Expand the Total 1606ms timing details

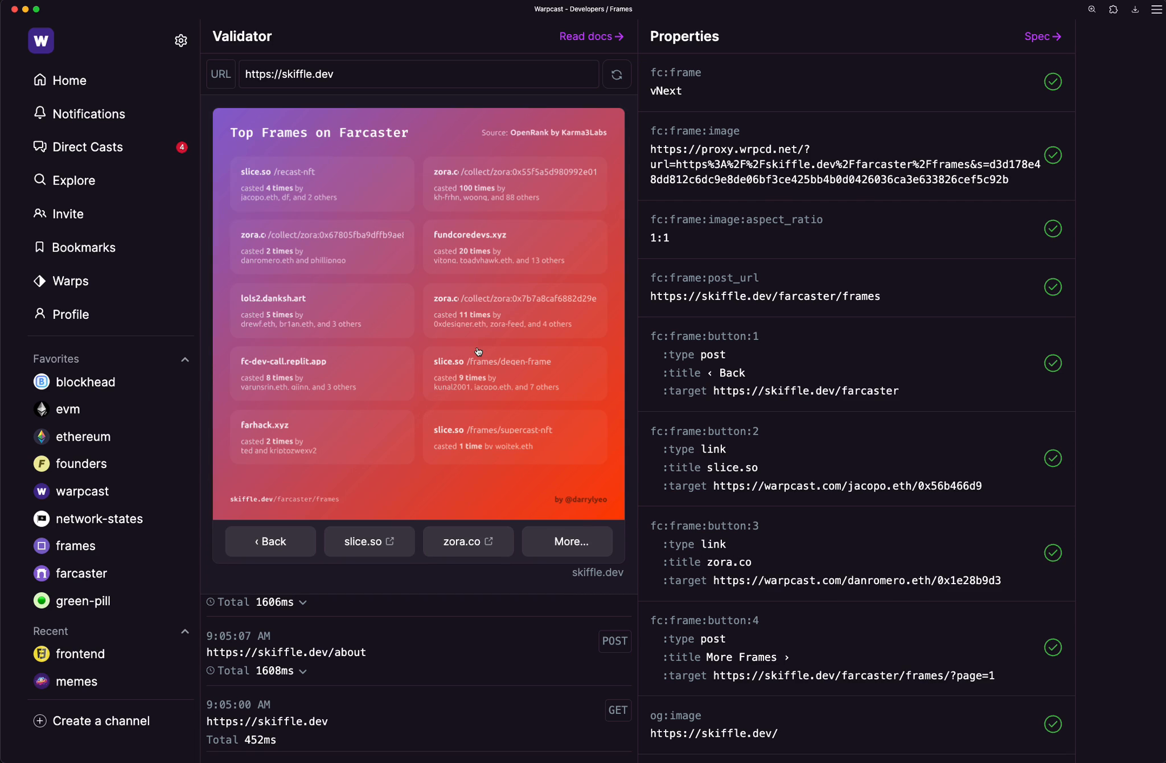[303, 602]
